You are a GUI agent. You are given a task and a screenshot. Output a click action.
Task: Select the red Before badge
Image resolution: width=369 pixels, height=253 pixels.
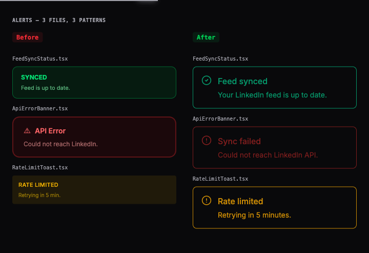(27, 37)
